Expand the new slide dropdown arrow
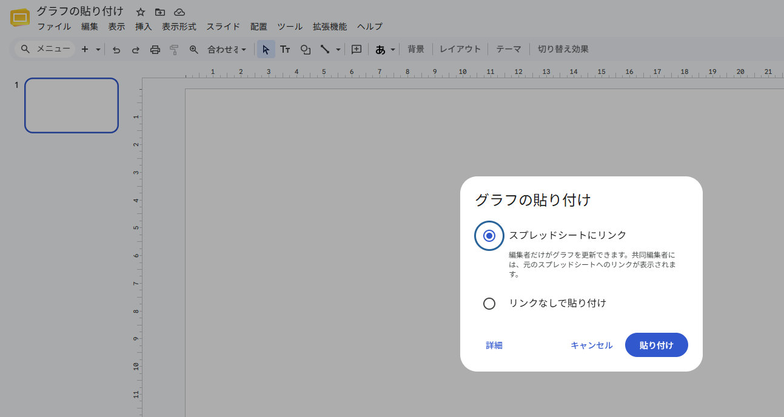Image resolution: width=784 pixels, height=417 pixels. click(98, 50)
